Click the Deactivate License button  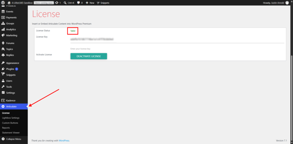[89, 56]
